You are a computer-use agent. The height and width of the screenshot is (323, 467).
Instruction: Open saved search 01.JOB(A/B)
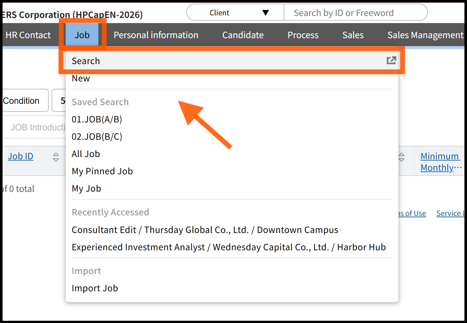coord(97,120)
